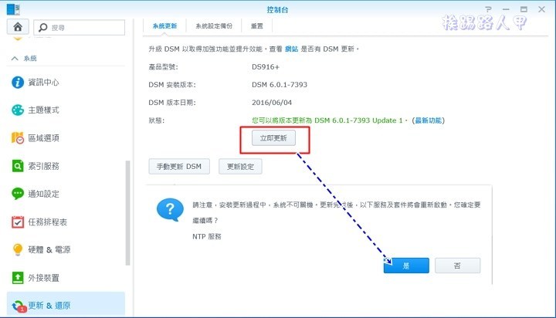Focus the 搜尋 search input field
The image size is (556, 318).
click(x=79, y=27)
